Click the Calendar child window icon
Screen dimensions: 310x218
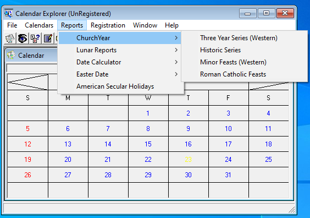[x=12, y=55]
